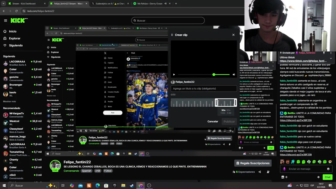
Task: Open the first discord.gg/Zw39F25B link
Action: coord(296,120)
